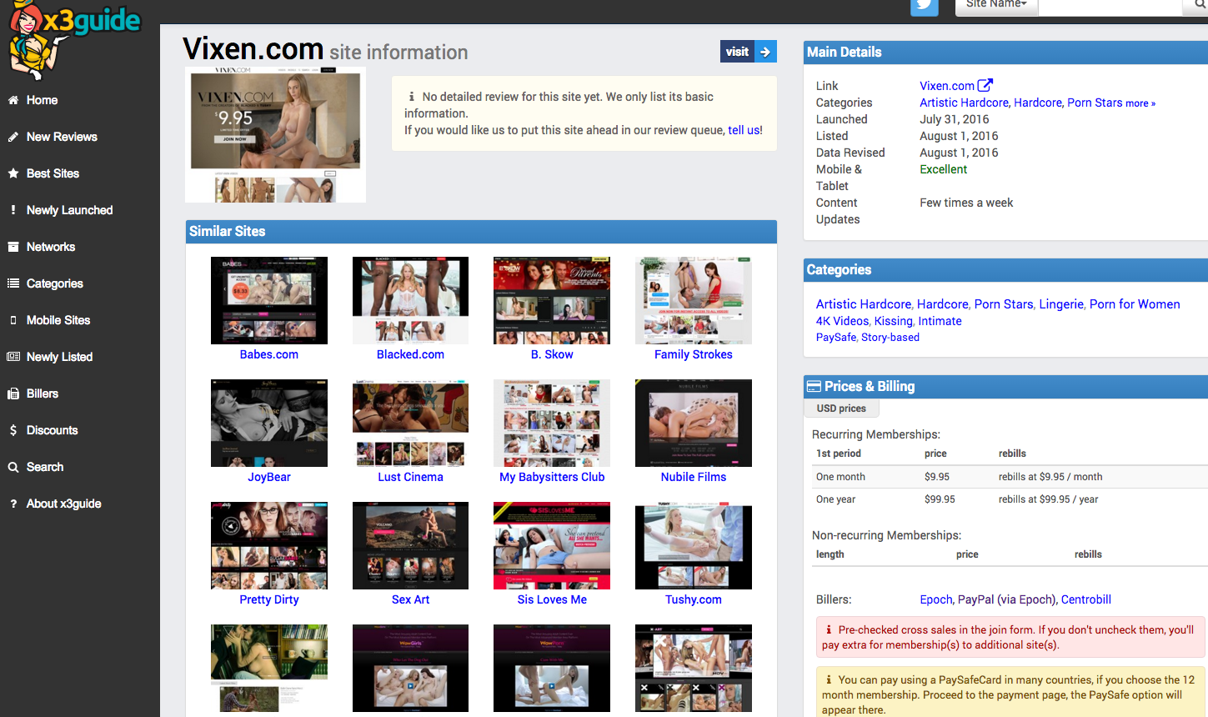The image size is (1208, 717).
Task: Click the 'tell us!' link
Action: coord(745,130)
